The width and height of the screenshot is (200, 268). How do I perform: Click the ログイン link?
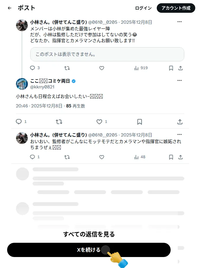143,8
